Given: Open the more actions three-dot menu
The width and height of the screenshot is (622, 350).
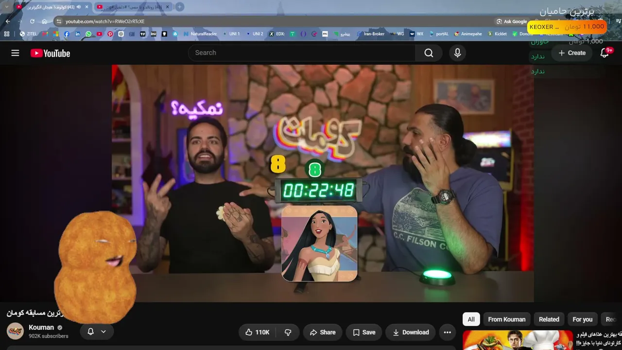Looking at the screenshot, I should pos(448,332).
